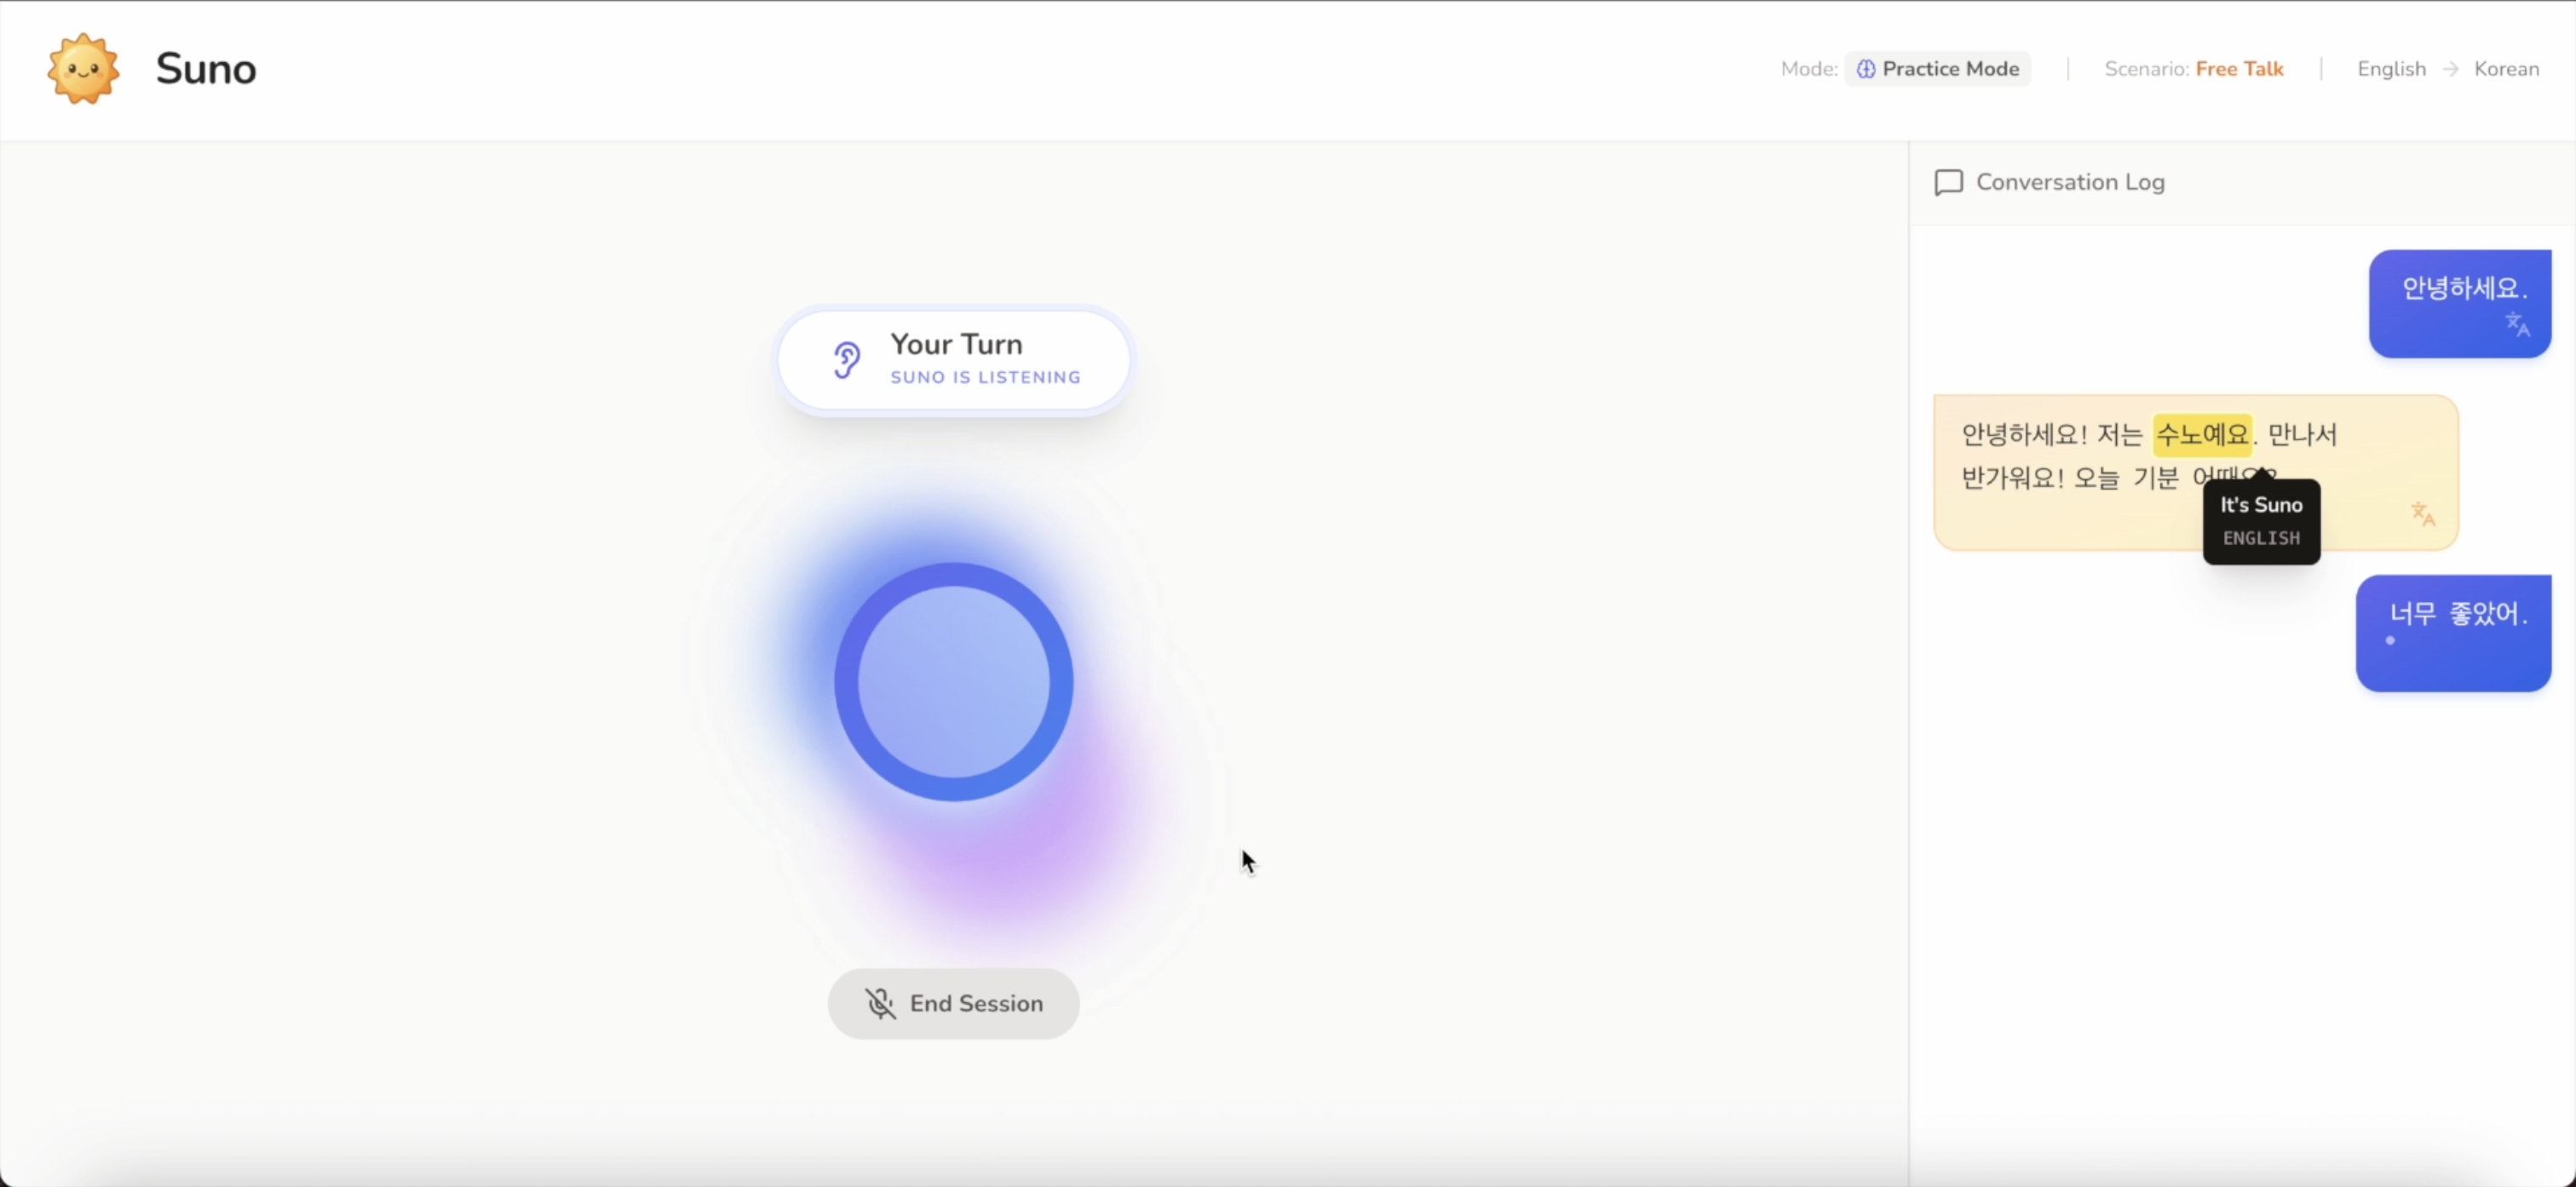Click the highlighted word 수노예요

(2202, 434)
